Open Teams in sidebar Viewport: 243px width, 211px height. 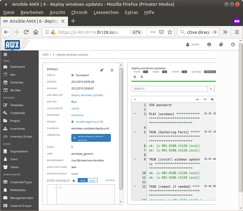pos(14,167)
